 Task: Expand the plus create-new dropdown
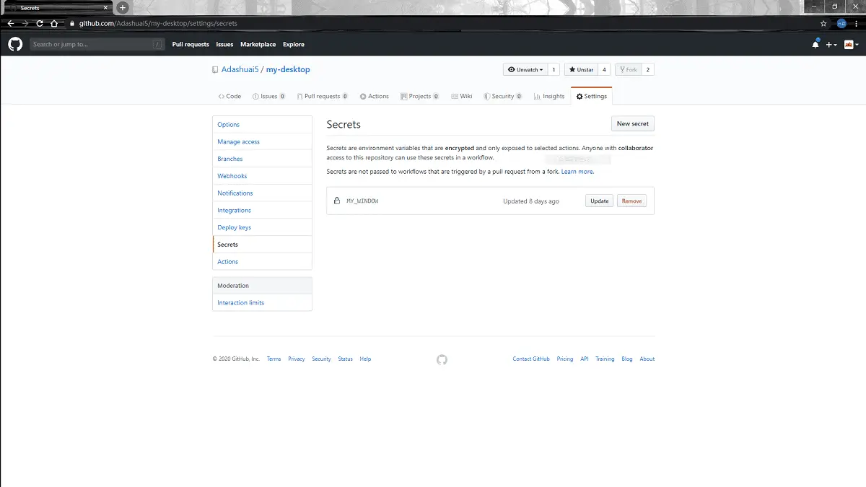click(831, 44)
